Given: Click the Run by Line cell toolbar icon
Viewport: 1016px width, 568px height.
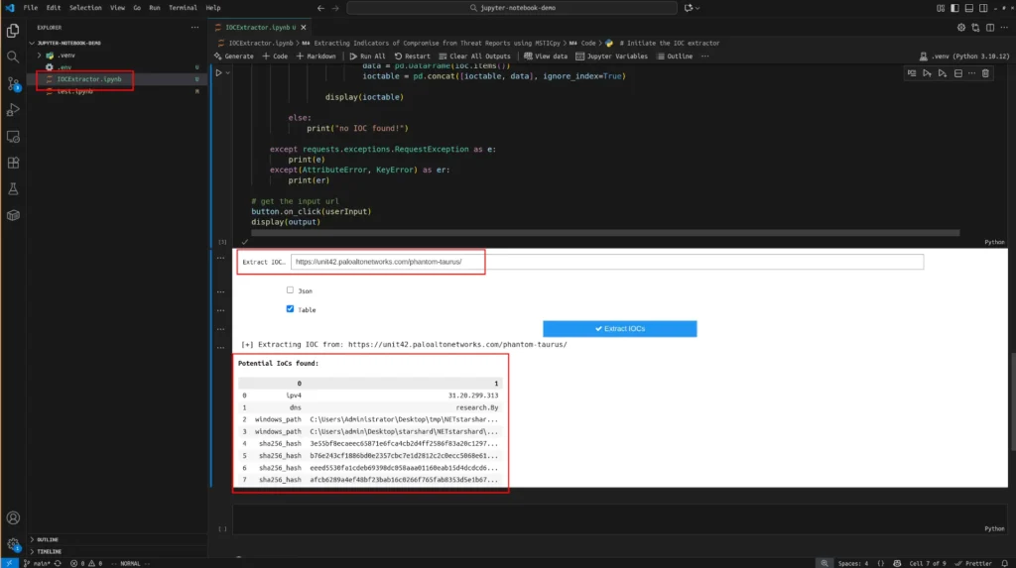Looking at the screenshot, I should [x=912, y=73].
